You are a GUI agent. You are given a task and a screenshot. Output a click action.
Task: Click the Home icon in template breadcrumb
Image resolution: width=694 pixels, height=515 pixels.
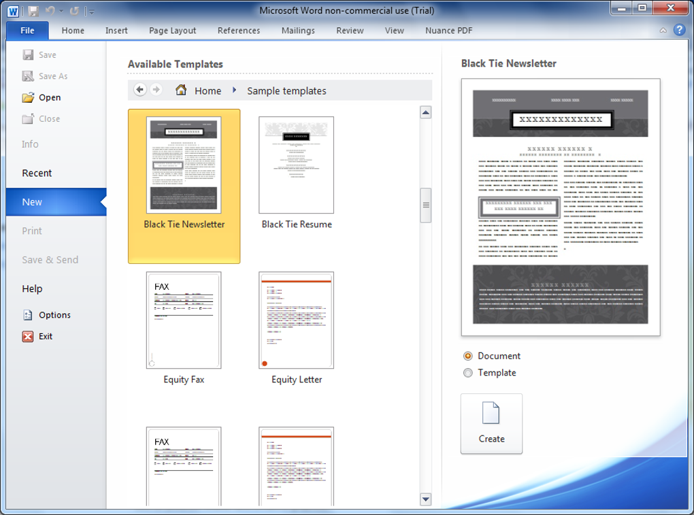point(181,90)
